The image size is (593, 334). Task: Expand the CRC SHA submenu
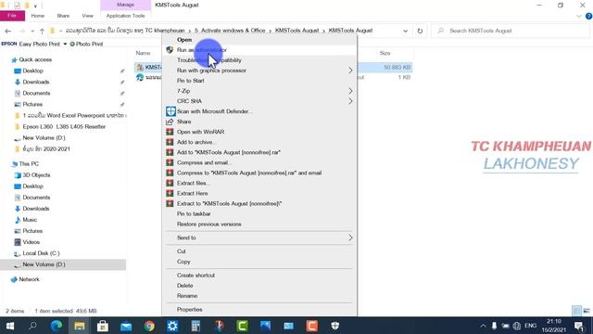(x=350, y=101)
